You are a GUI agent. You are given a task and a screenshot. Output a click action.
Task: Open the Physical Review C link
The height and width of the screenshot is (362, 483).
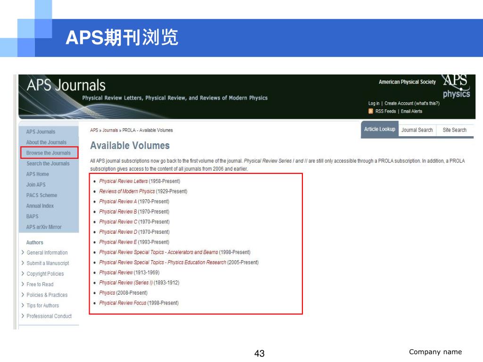(118, 222)
